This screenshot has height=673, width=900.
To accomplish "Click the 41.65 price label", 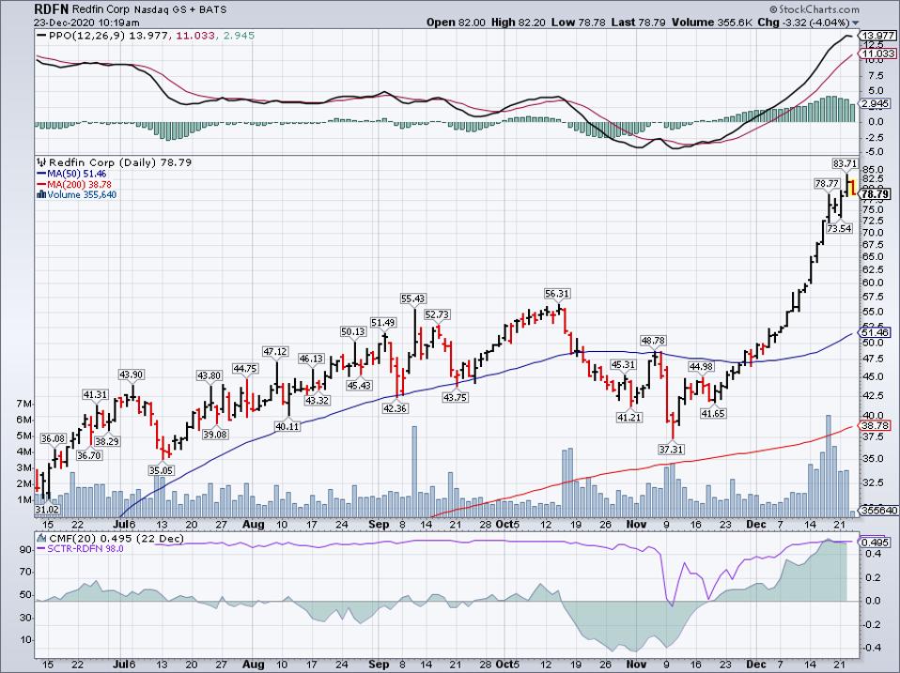I will point(713,413).
